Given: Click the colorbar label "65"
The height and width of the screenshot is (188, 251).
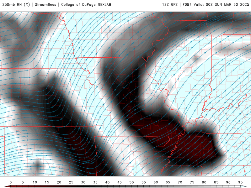Looking at the screenshot, I should tap(168, 182).
